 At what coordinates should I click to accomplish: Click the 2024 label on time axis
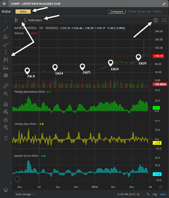[95, 187]
